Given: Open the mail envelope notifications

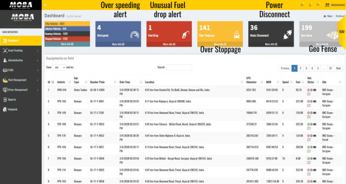Looking at the screenshot, I should coord(302,5).
